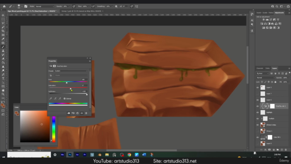The image size is (291, 164).
Task: Hide the multiply layer
Action: (x=257, y=118)
